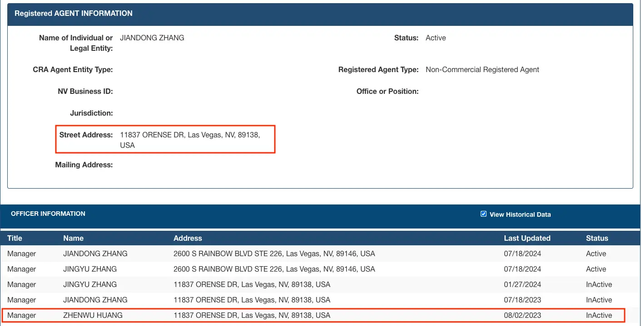This screenshot has height=326, width=641.
Task: Sort officers by Title column header
Action: tap(15, 238)
